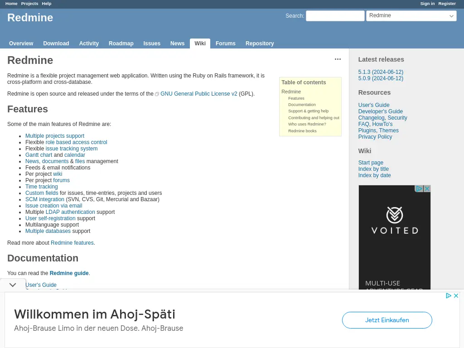Close the bottom Ahoj-Späti ad banner

[456, 295]
